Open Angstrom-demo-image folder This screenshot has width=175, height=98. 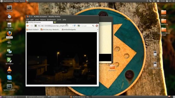pyautogui.click(x=164, y=30)
